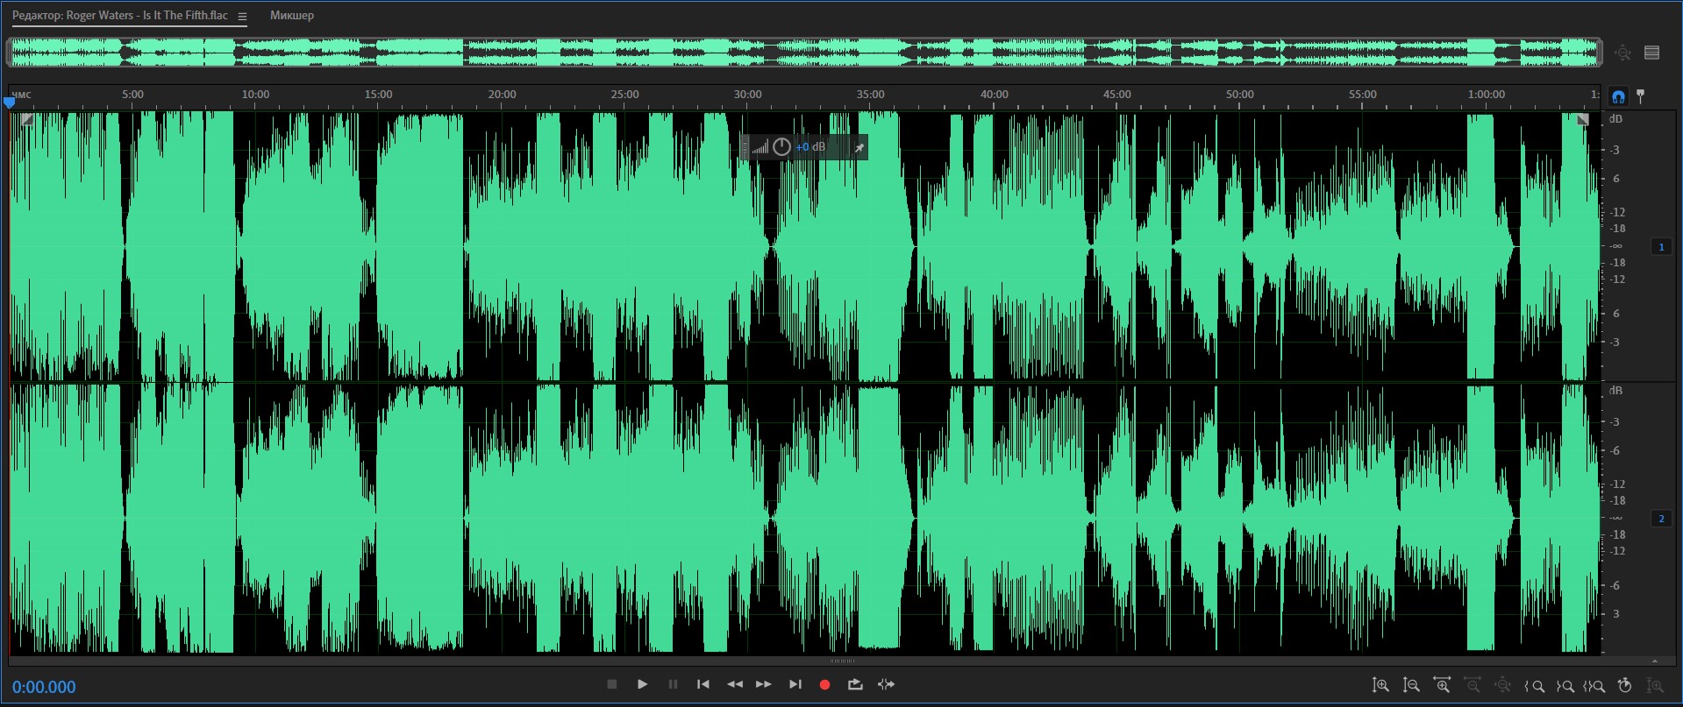Zoom in at the In point
Image resolution: width=1683 pixels, height=707 pixels.
(x=1535, y=686)
